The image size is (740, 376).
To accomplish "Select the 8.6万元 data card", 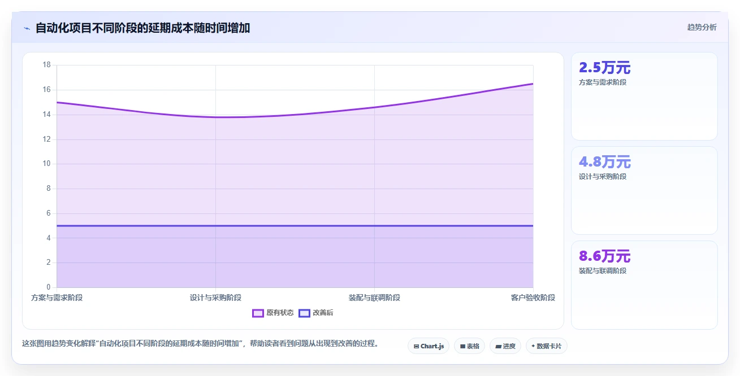I will (x=644, y=285).
